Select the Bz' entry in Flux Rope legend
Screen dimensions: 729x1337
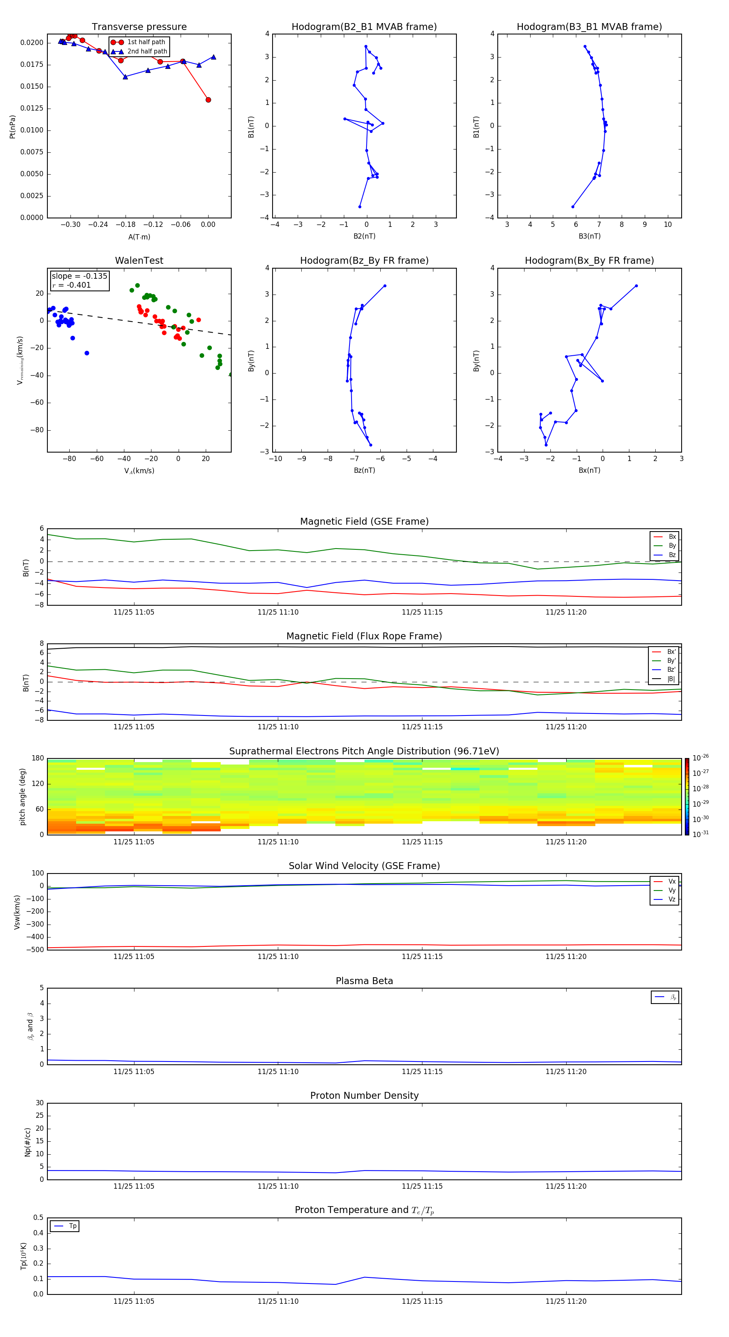click(x=664, y=670)
